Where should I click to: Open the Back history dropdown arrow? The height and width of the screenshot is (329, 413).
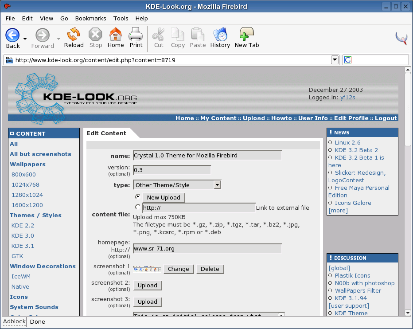[x=25, y=39]
